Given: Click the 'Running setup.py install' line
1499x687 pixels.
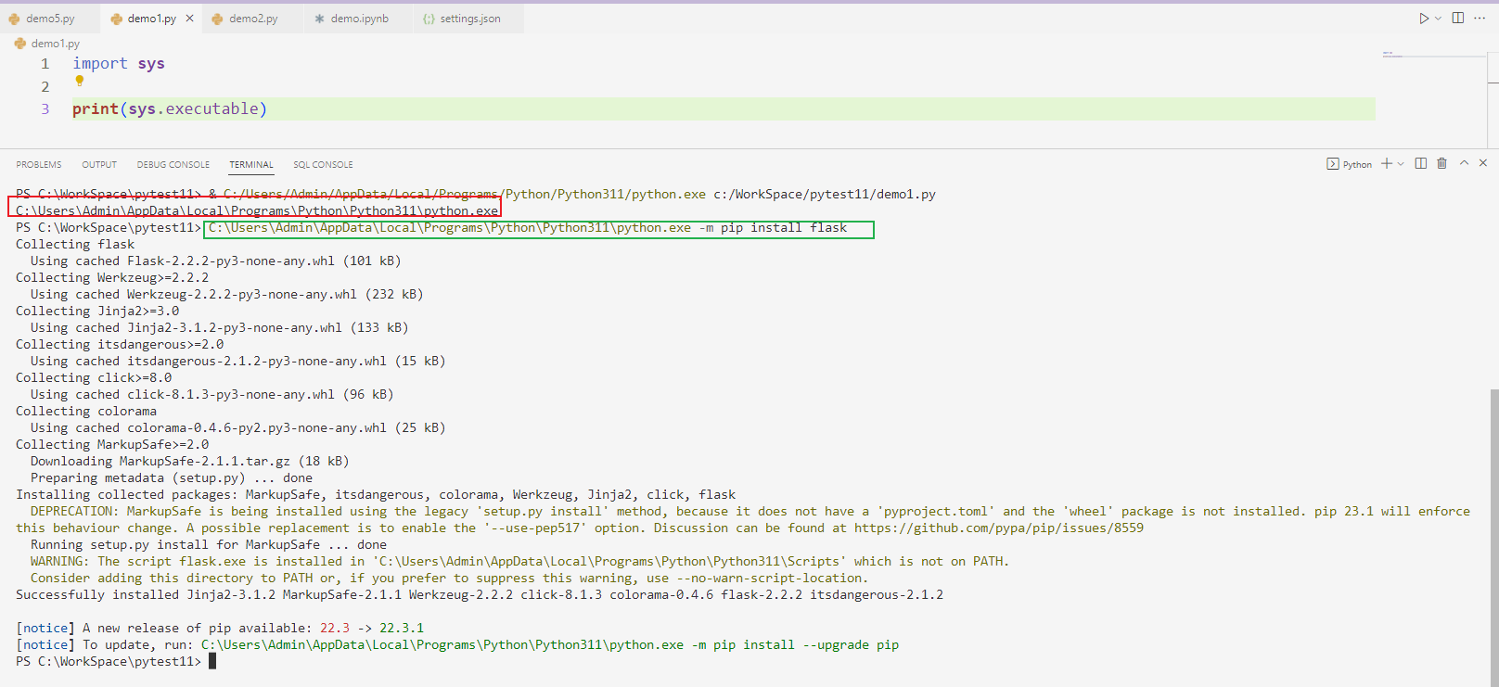Looking at the screenshot, I should point(209,545).
